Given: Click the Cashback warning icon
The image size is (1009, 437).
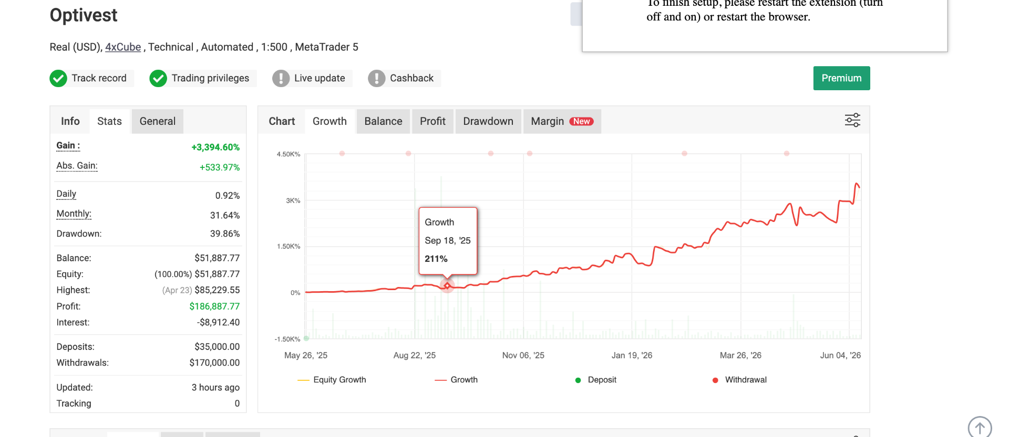Looking at the screenshot, I should pos(377,78).
